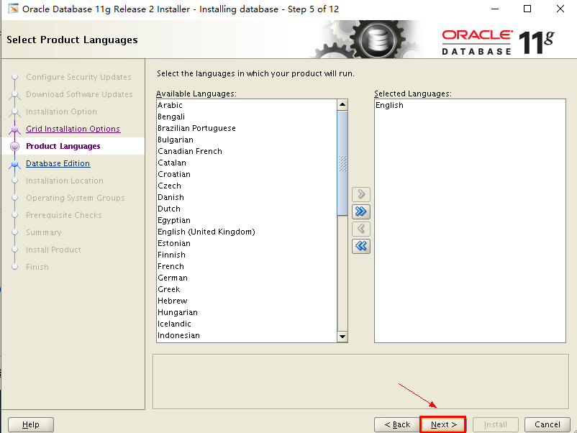Select Egyptian language entry
Viewport: 577px width, 433px height.
[247, 220]
